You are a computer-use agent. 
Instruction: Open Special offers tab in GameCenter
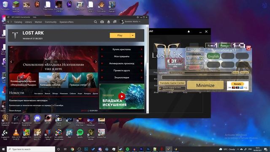[x=67, y=22]
